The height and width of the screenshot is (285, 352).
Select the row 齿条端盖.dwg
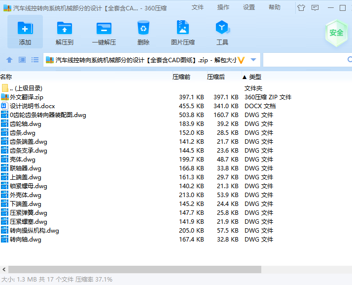click(176, 141)
